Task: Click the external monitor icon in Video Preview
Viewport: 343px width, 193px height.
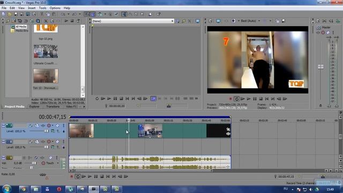Action: pos(218,21)
